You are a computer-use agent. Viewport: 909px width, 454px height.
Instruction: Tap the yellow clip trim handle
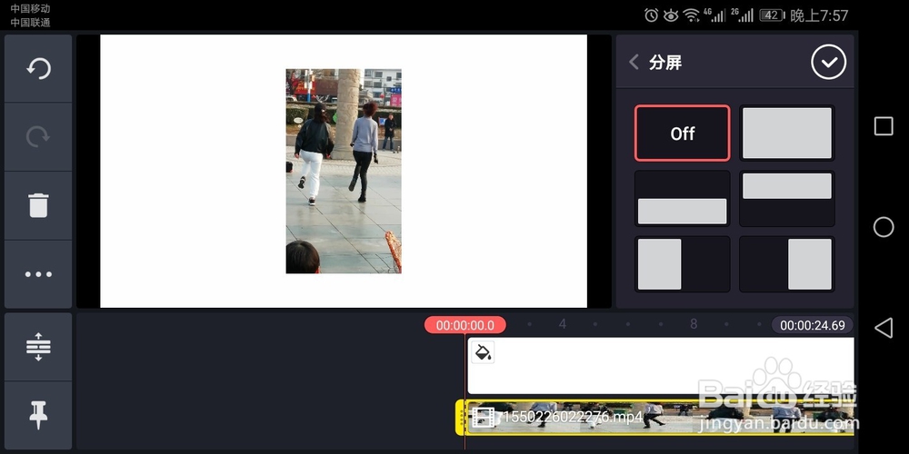[460, 417]
